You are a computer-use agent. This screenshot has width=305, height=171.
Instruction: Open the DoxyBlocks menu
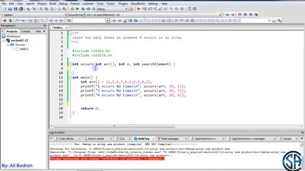tap(138, 3)
